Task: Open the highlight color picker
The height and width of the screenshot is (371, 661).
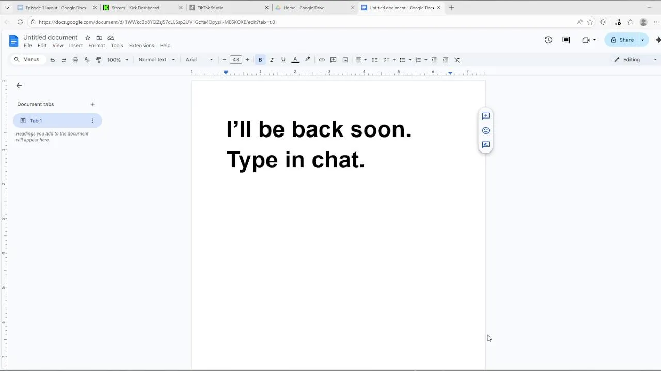Action: pos(308,60)
